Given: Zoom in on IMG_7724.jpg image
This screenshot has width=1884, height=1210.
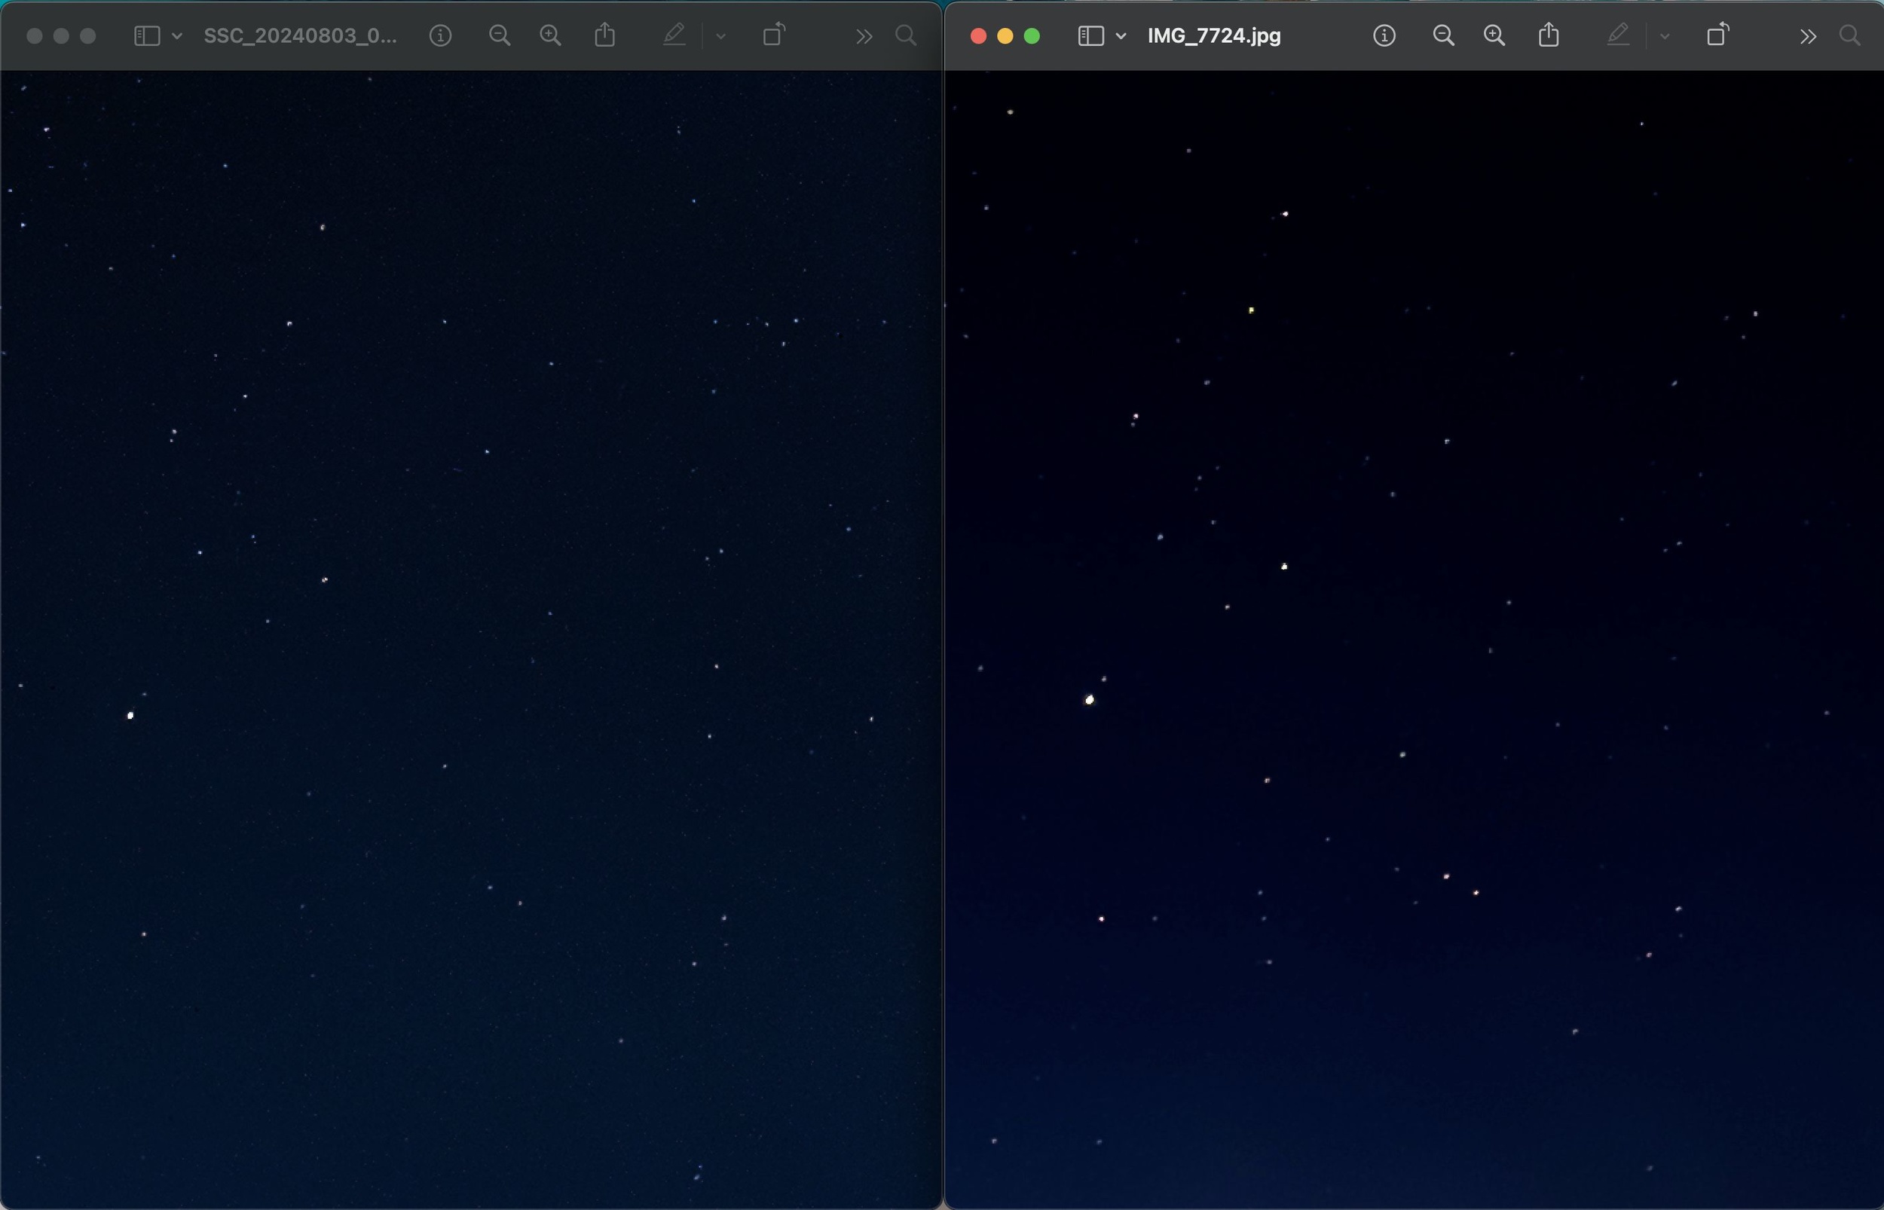Looking at the screenshot, I should (x=1494, y=35).
